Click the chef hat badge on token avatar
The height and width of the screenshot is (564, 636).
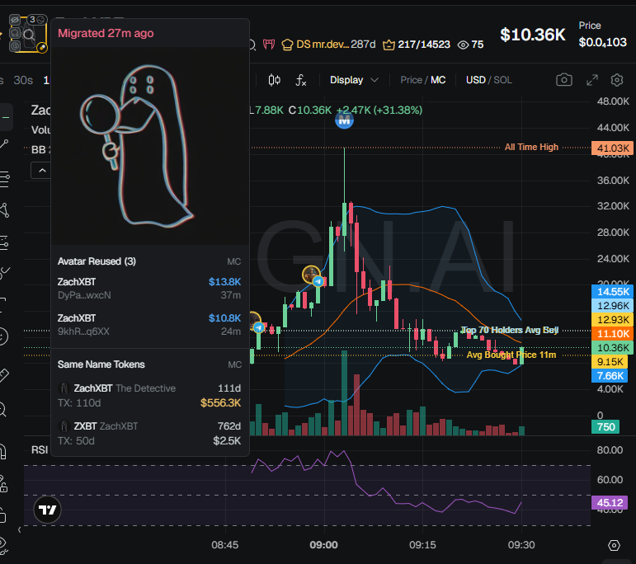[15, 33]
